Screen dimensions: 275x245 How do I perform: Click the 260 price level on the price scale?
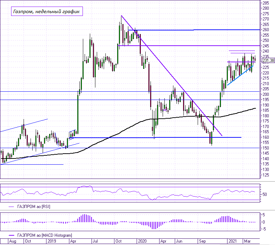coord(266,30)
